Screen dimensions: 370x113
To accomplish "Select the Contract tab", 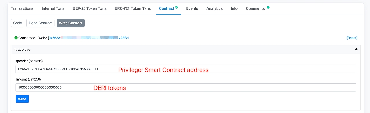I will coord(166,8).
